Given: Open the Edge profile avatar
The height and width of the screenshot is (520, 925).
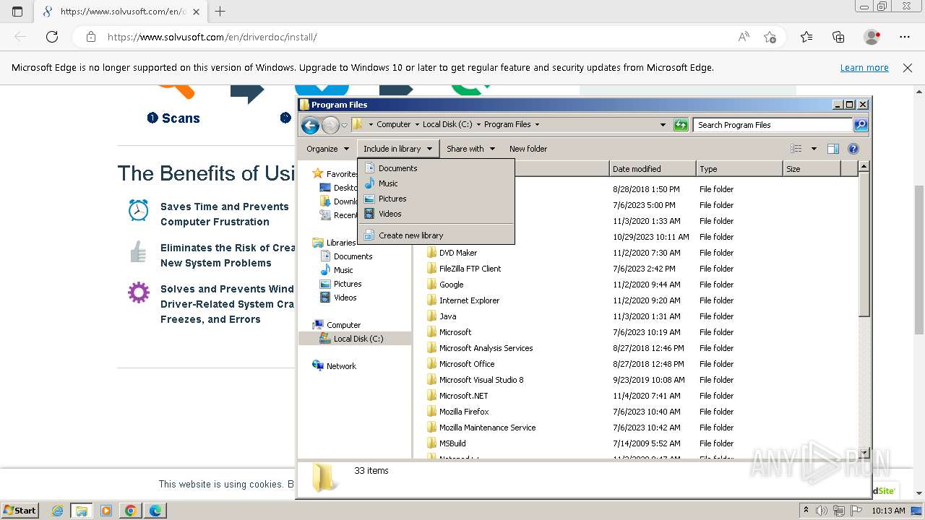Looking at the screenshot, I should coord(872,37).
